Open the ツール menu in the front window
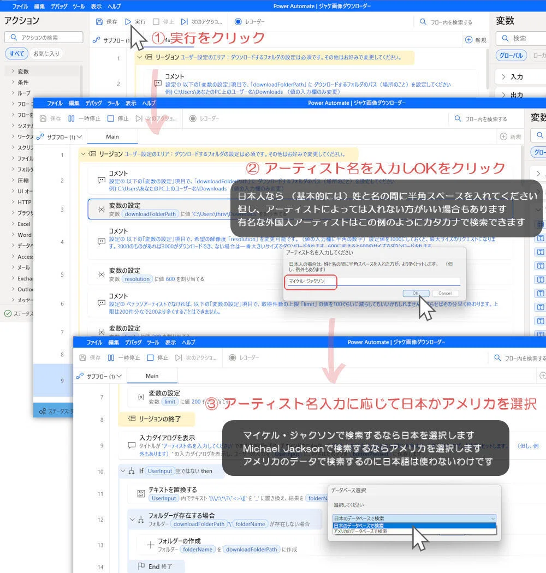The height and width of the screenshot is (573, 546). tap(152, 342)
